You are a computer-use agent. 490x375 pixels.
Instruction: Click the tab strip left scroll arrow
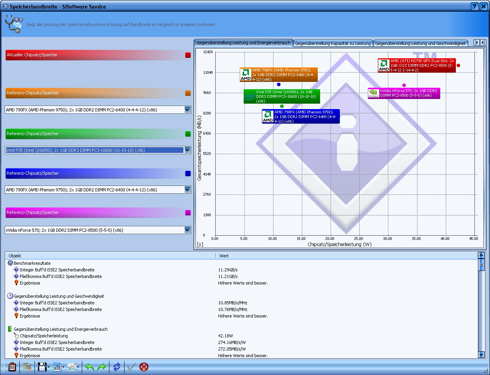[477, 43]
